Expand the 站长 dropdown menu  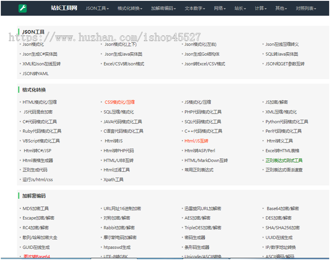(240, 8)
